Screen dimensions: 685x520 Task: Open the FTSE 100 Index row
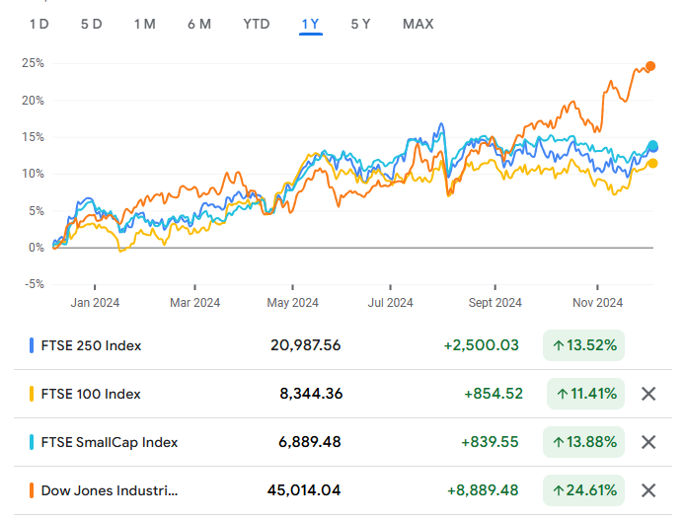(x=342, y=394)
